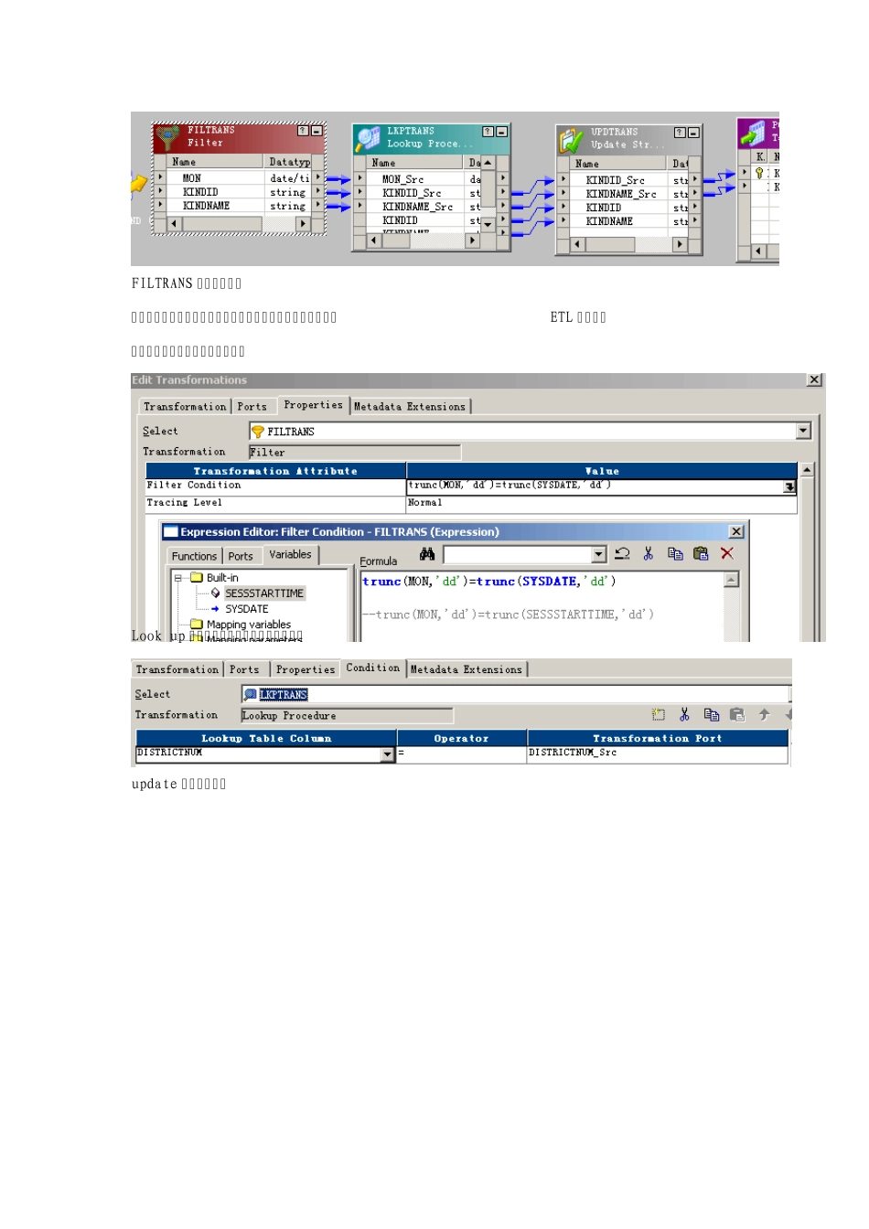This screenshot has width=869, height=1229.
Task: Collapse the Built-in tree folder
Action: coord(179,578)
